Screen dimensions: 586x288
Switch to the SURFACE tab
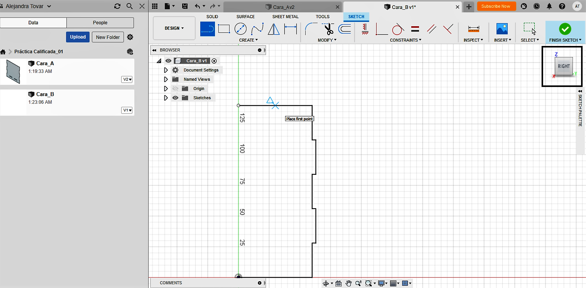(245, 17)
